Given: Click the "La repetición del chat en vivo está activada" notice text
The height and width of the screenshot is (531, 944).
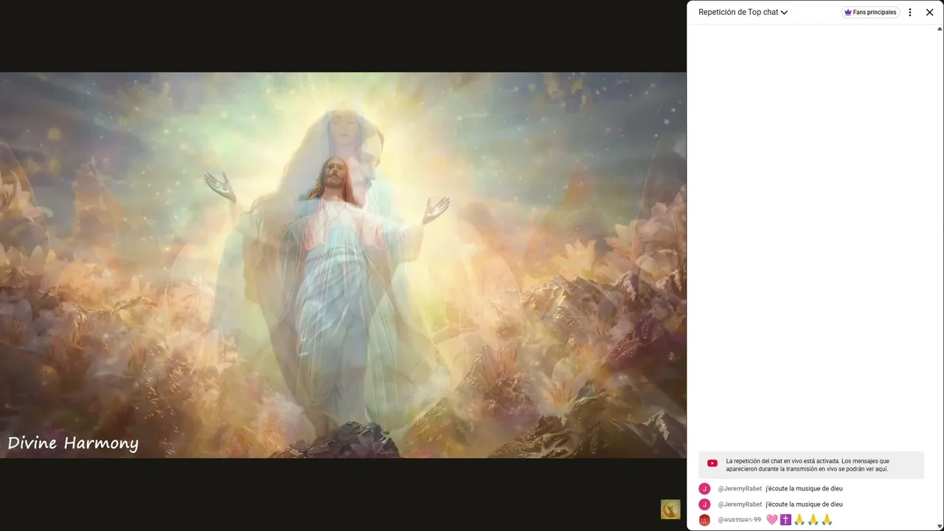Looking at the screenshot, I should pyautogui.click(x=808, y=465).
